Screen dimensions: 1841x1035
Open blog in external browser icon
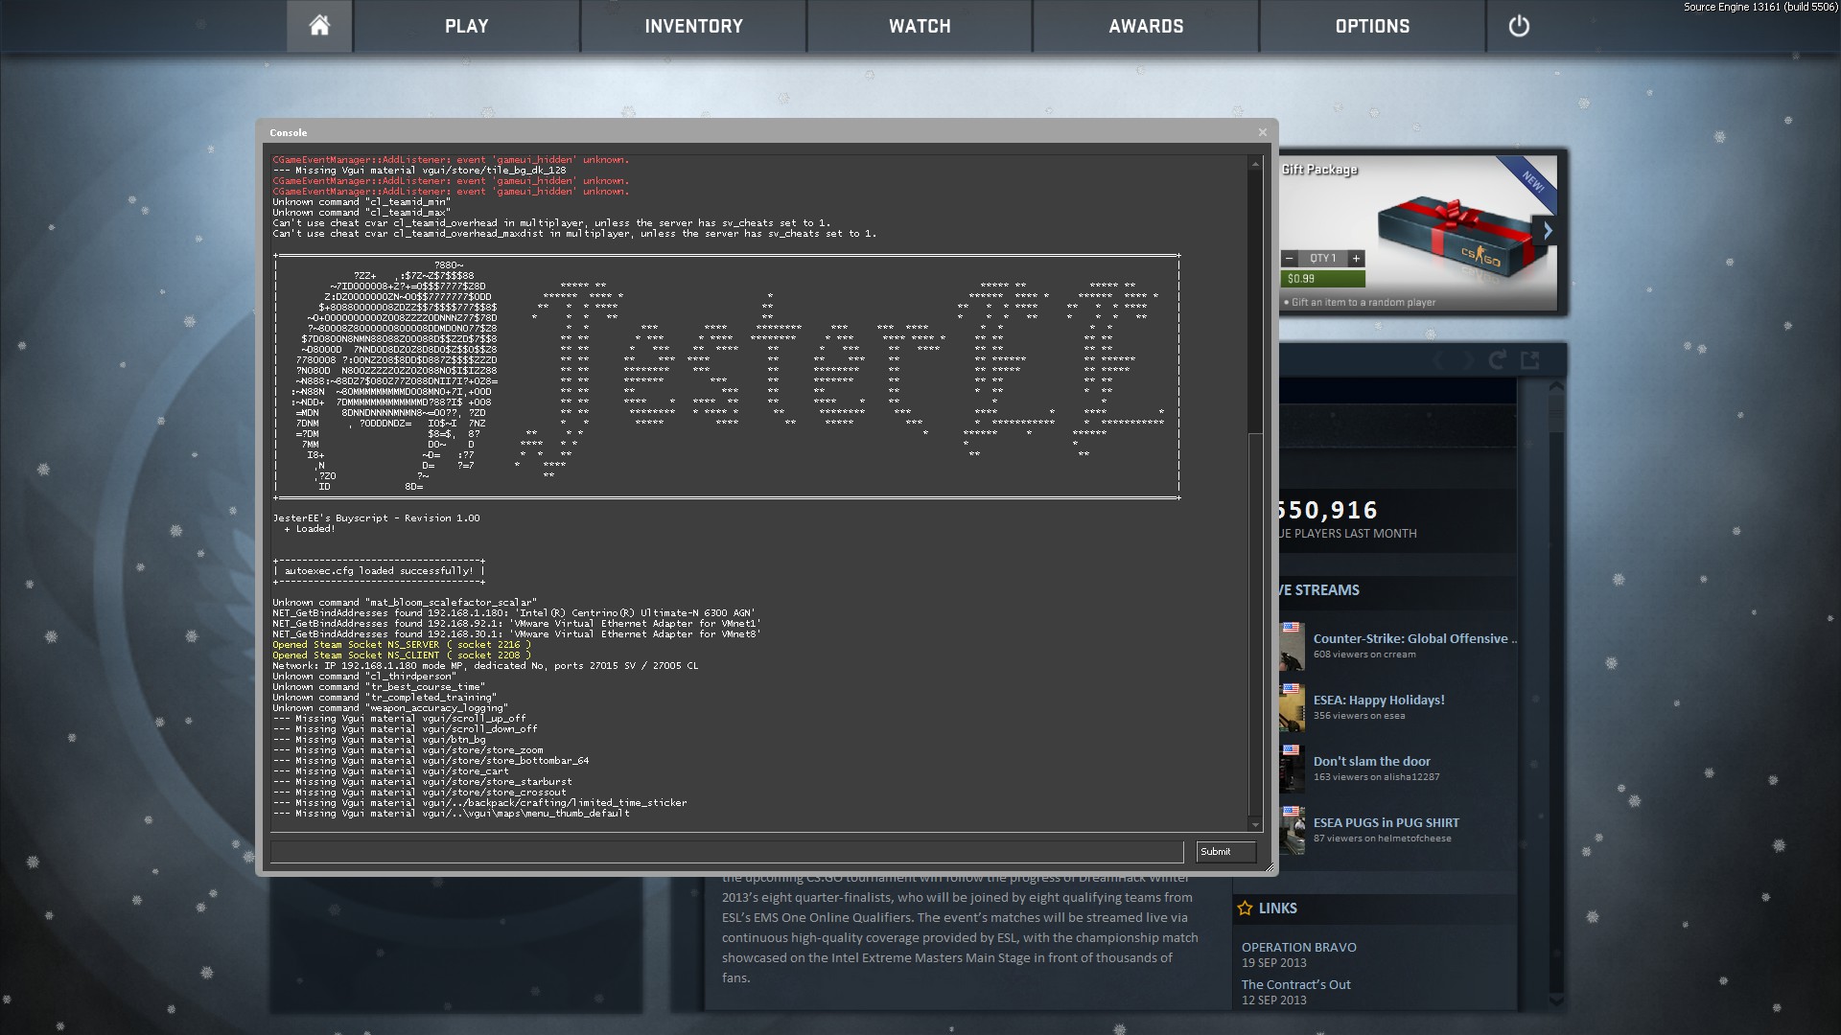(1530, 360)
